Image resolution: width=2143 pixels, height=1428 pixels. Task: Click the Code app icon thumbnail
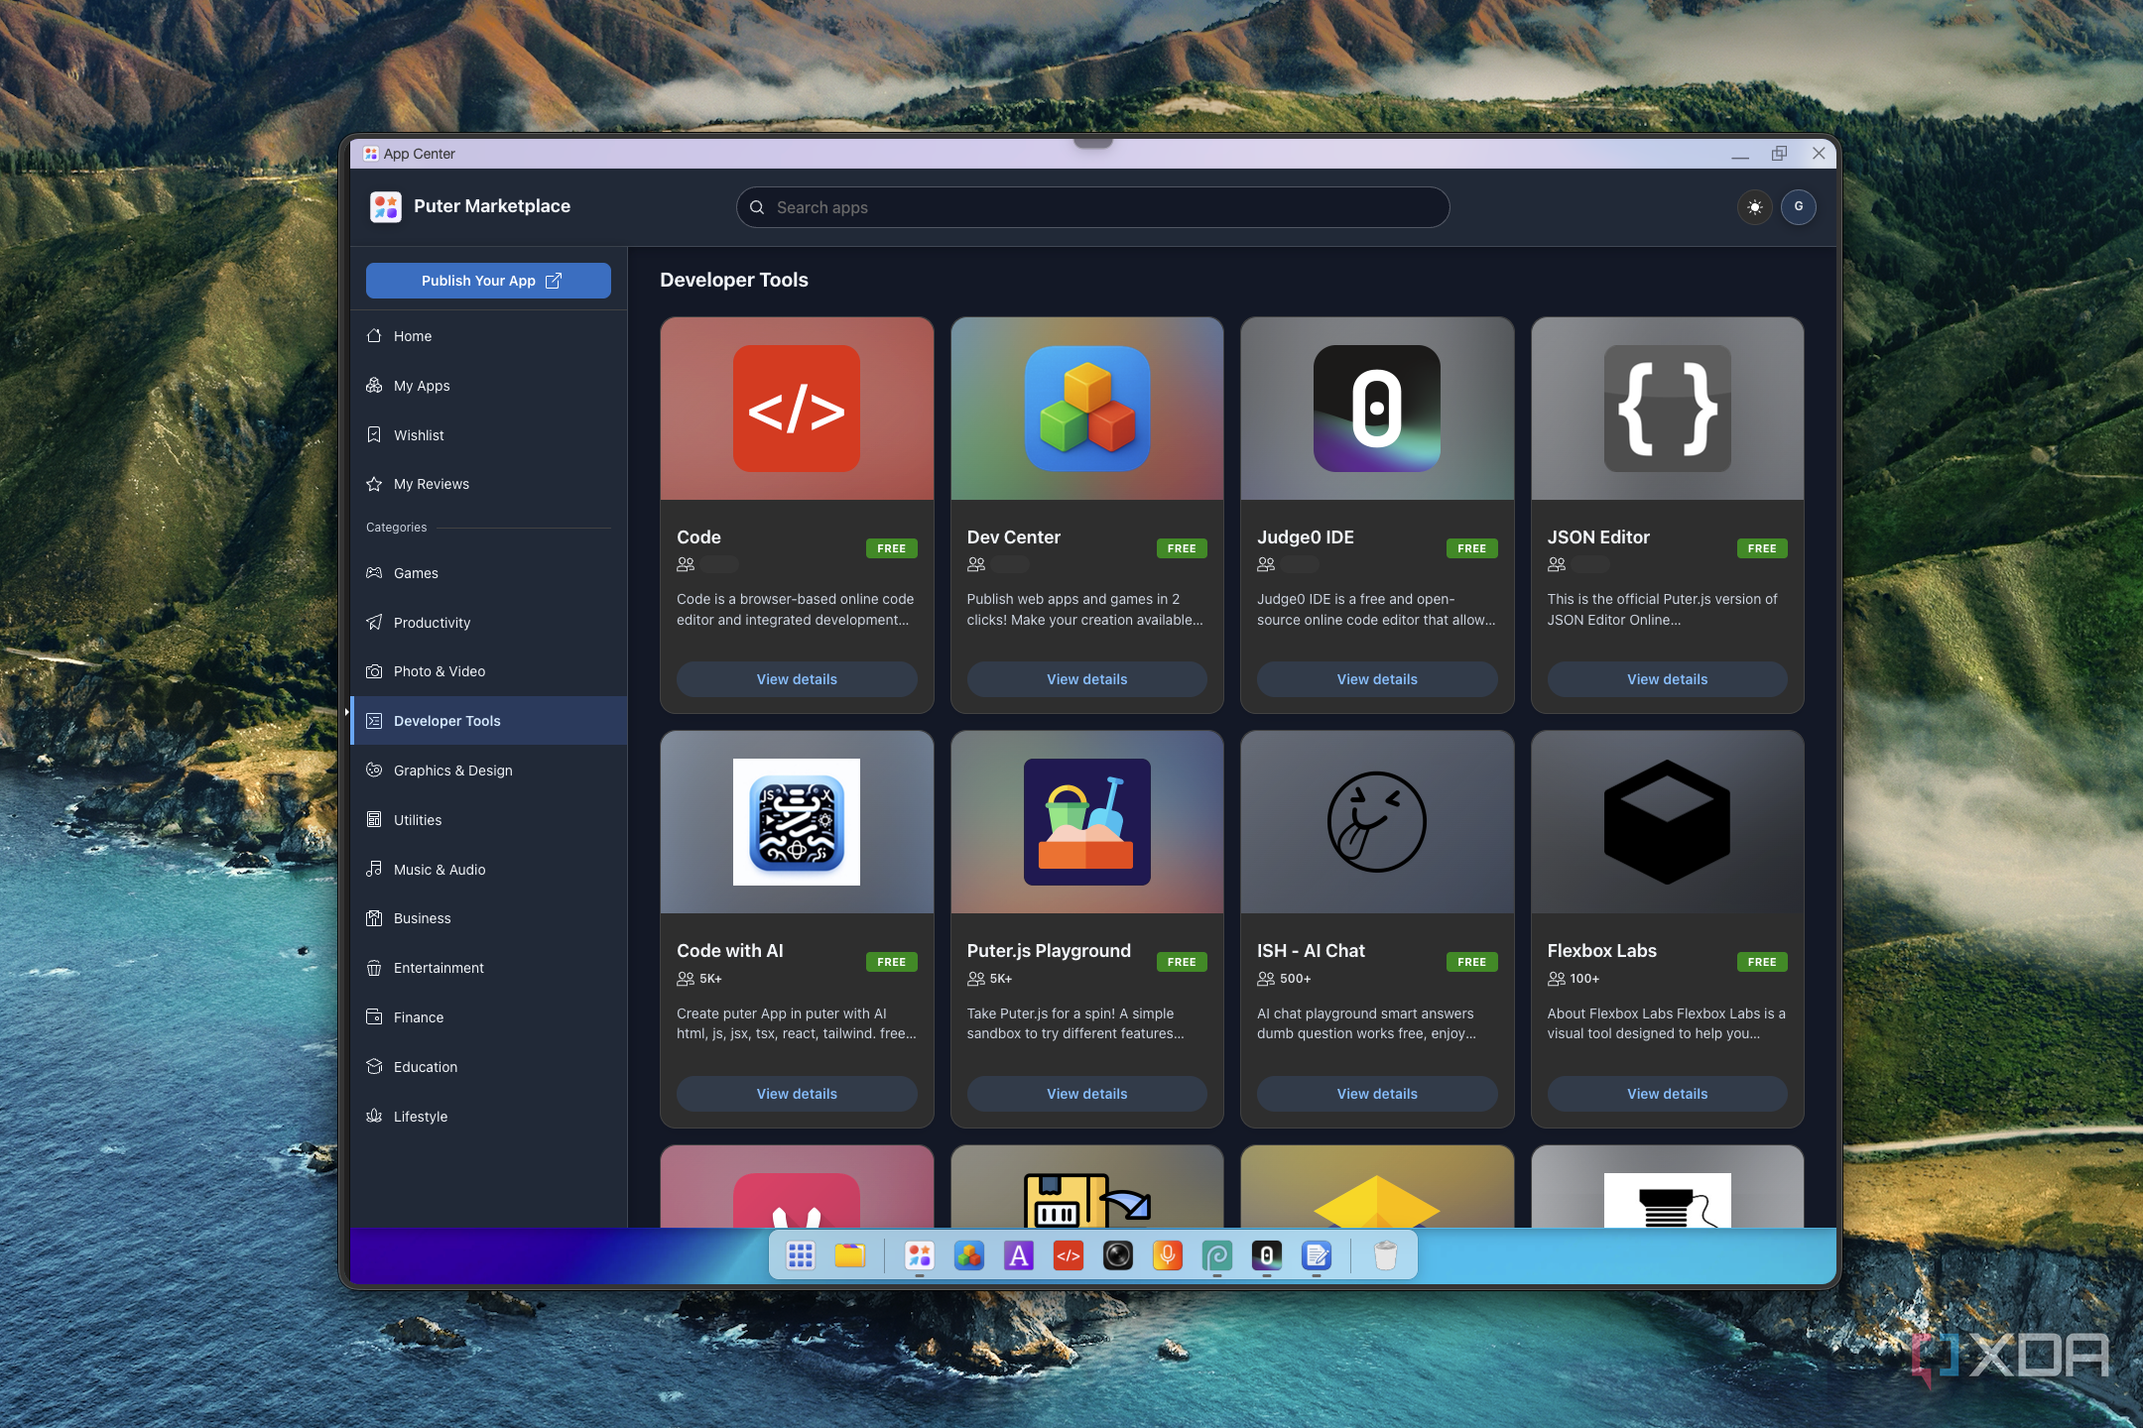tap(797, 409)
